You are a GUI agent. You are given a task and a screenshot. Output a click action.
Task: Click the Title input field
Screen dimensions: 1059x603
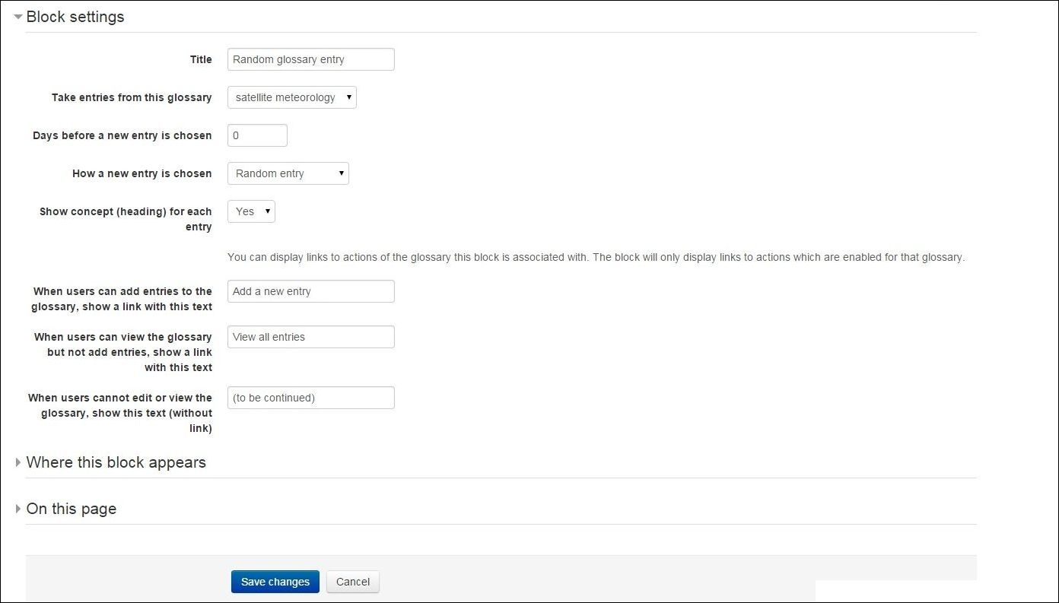point(311,59)
